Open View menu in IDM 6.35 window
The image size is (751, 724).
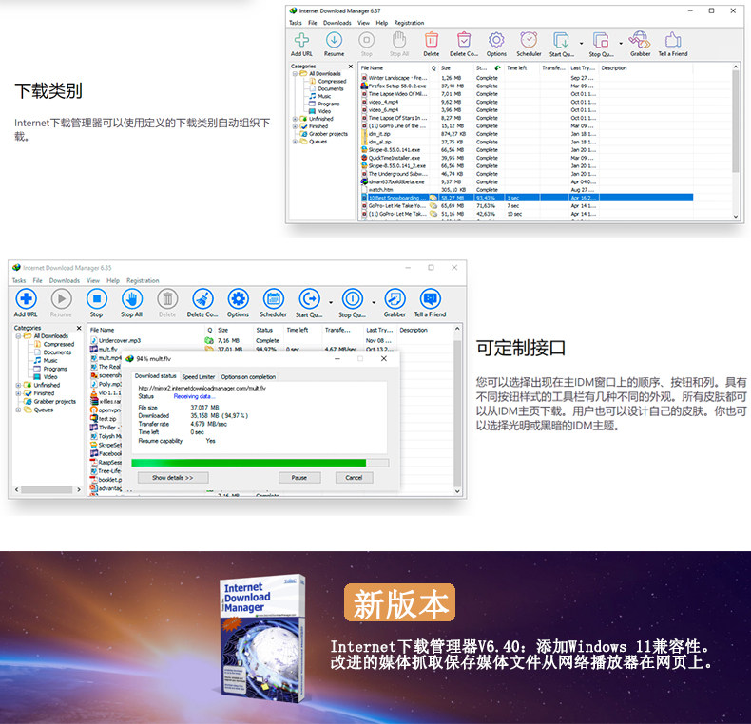pos(93,280)
